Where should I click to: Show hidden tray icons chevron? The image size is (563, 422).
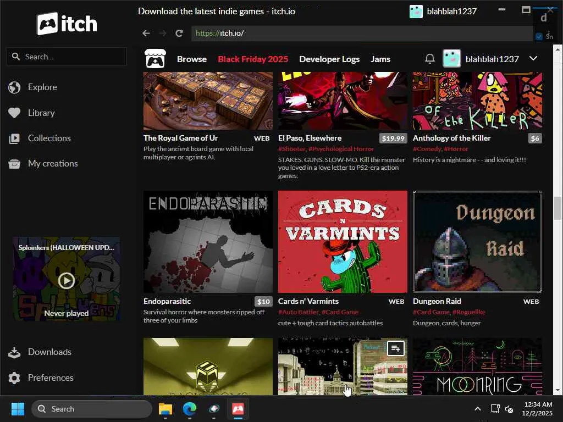(478, 409)
